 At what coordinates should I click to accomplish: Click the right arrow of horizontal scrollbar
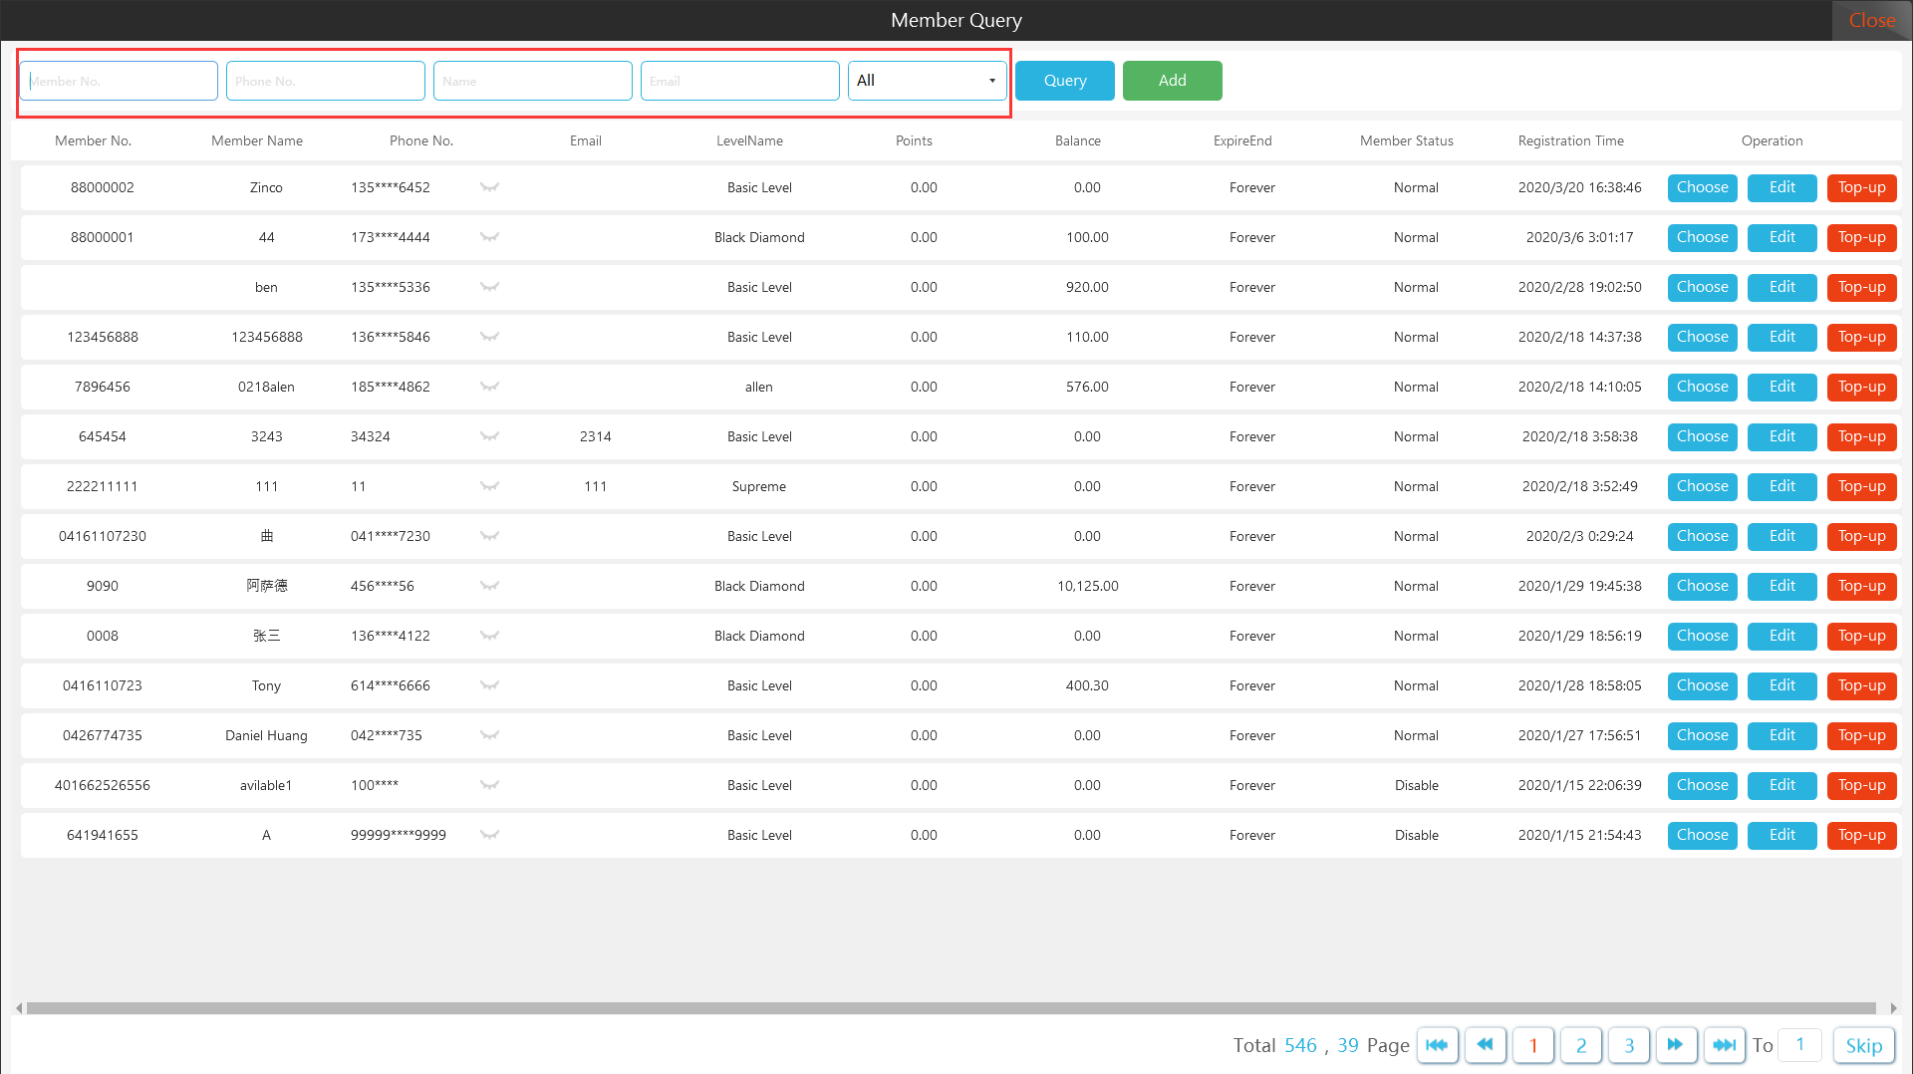1893,1008
